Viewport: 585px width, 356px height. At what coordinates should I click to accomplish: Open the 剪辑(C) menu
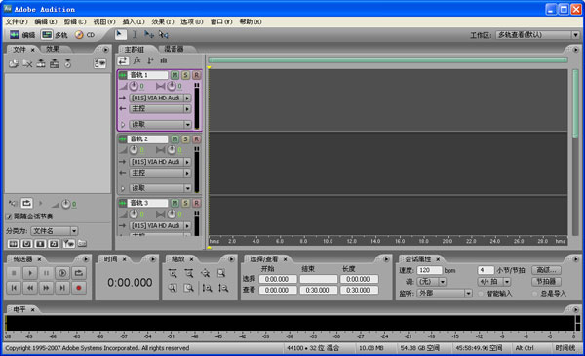pyautogui.click(x=75, y=22)
